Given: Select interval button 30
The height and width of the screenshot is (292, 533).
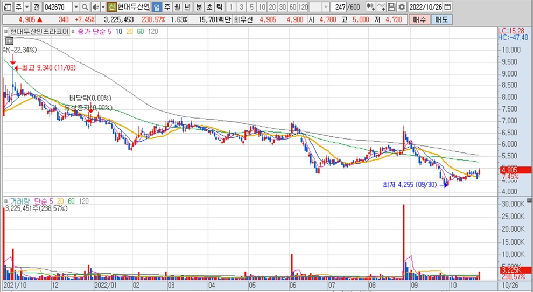Looking at the screenshot, I should click(282, 7).
